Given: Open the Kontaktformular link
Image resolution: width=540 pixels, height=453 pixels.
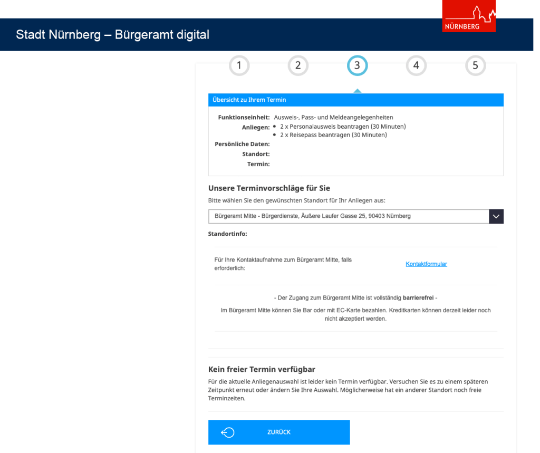Looking at the screenshot, I should tap(426, 264).
